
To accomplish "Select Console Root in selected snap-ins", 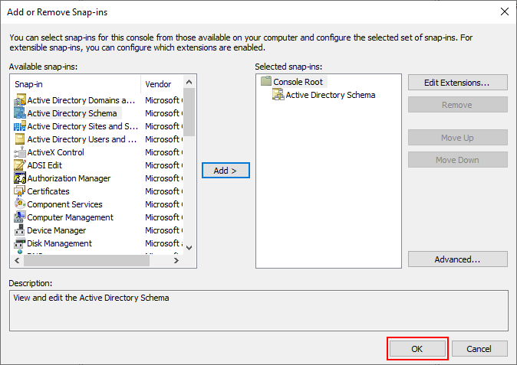I will (x=298, y=82).
